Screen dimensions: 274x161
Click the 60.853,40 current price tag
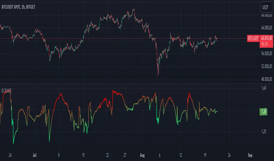pos(266,38)
